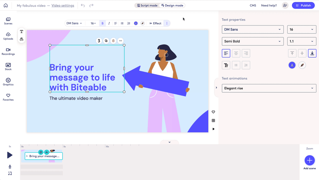Image resolution: width=319 pixels, height=180 pixels.
Task: Click the undo arrow
Action: click(x=83, y=6)
